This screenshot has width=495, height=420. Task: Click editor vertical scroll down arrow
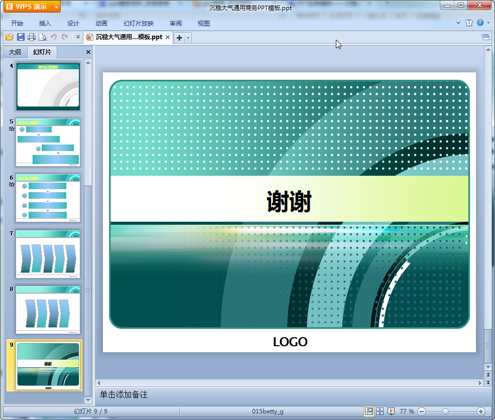pyautogui.click(x=488, y=367)
